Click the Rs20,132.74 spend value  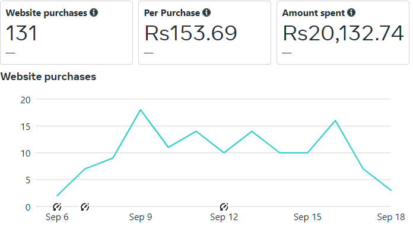[343, 33]
